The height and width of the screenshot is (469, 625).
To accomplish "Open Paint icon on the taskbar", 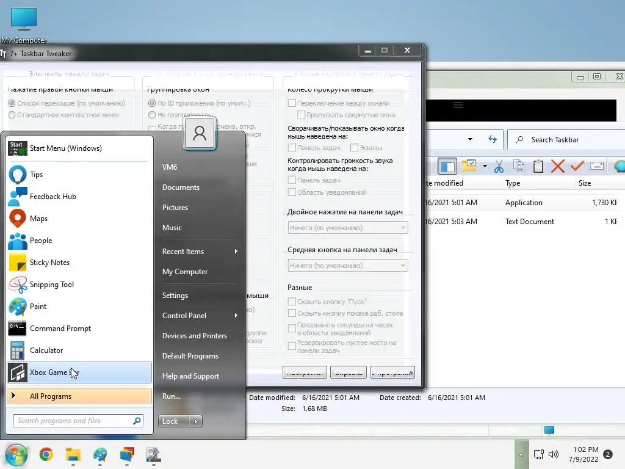I will pos(100,454).
